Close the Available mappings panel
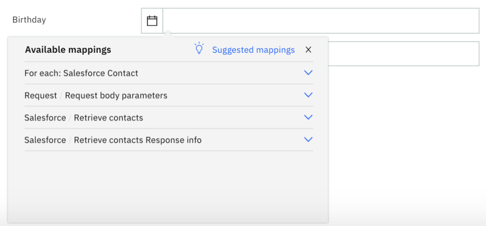Image resolution: width=486 pixels, height=226 pixels. (x=308, y=50)
